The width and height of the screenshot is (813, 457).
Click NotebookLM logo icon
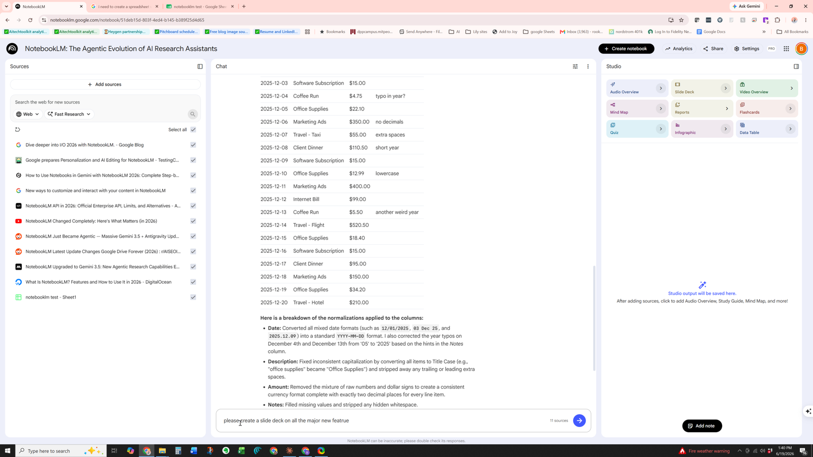click(12, 49)
